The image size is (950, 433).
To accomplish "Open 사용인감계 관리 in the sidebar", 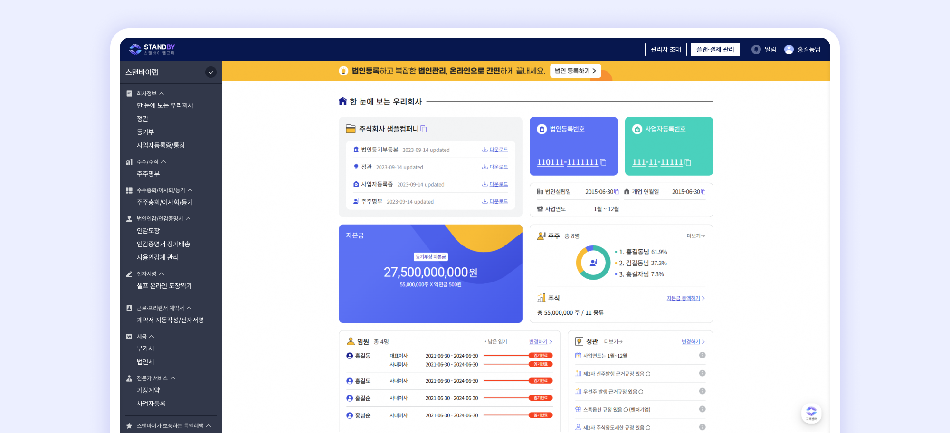I will click(158, 257).
